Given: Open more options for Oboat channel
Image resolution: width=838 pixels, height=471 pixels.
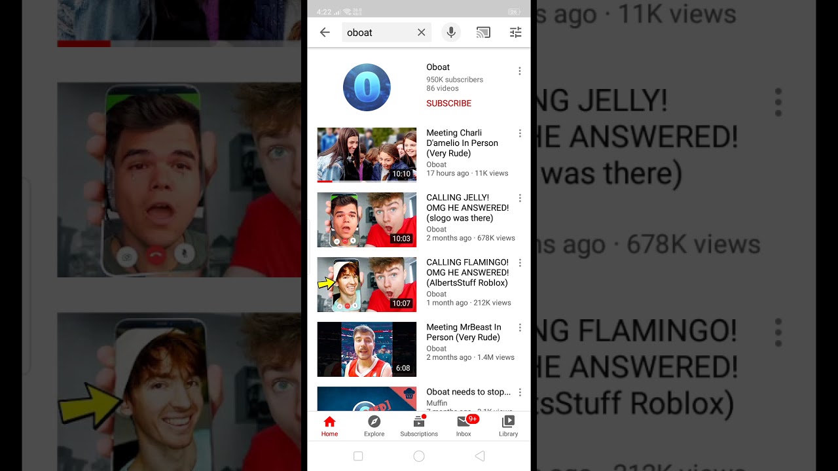Looking at the screenshot, I should [520, 71].
